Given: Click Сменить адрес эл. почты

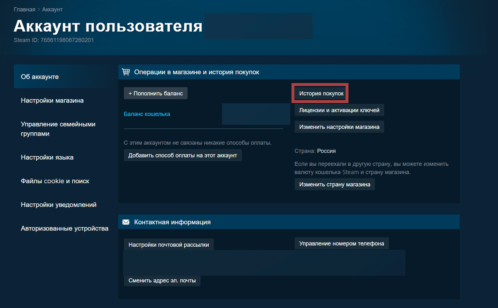Looking at the screenshot, I should pyautogui.click(x=162, y=281).
